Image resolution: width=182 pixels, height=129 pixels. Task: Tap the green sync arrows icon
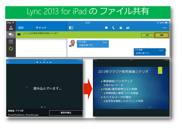point(11,49)
